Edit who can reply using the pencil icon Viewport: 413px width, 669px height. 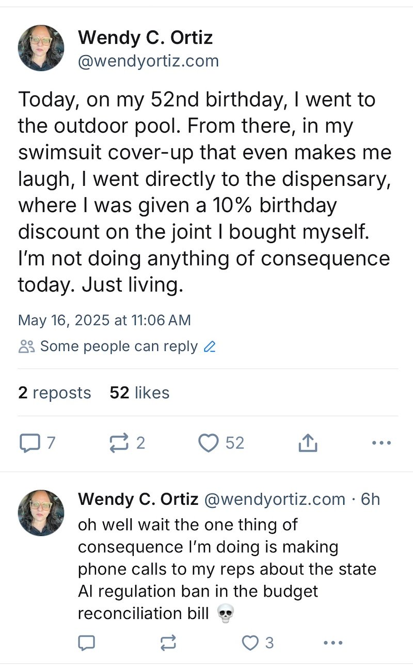(x=209, y=346)
